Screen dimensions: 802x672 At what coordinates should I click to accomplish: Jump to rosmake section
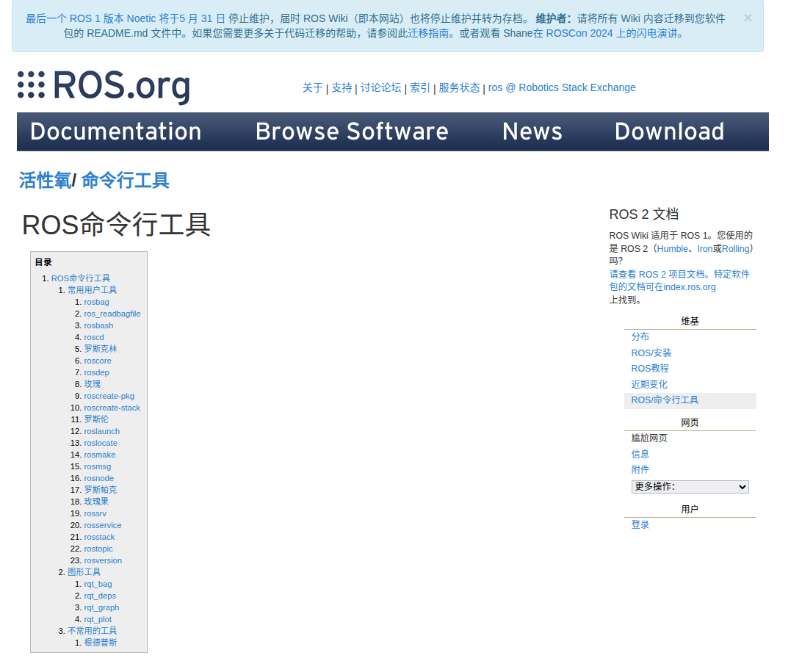99,455
